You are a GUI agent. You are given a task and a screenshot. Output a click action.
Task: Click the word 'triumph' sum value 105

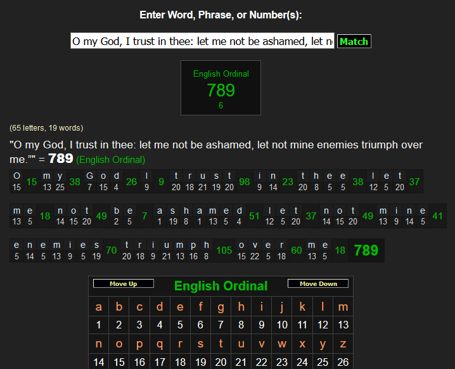(224, 250)
